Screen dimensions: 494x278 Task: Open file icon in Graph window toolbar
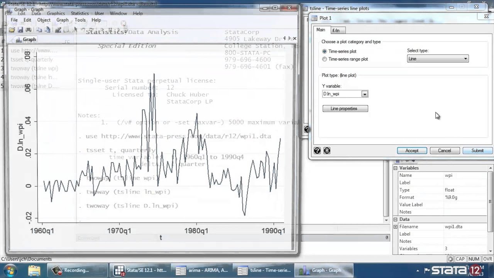(12, 30)
